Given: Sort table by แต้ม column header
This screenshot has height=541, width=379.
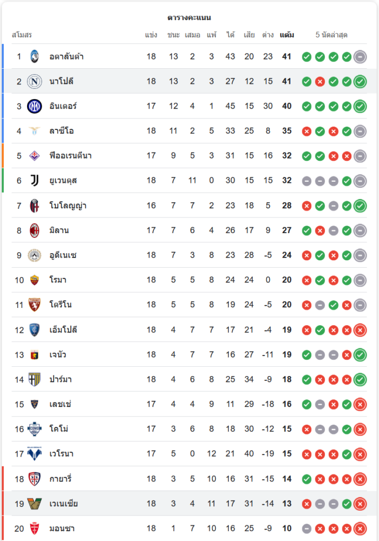Looking at the screenshot, I should click(287, 35).
